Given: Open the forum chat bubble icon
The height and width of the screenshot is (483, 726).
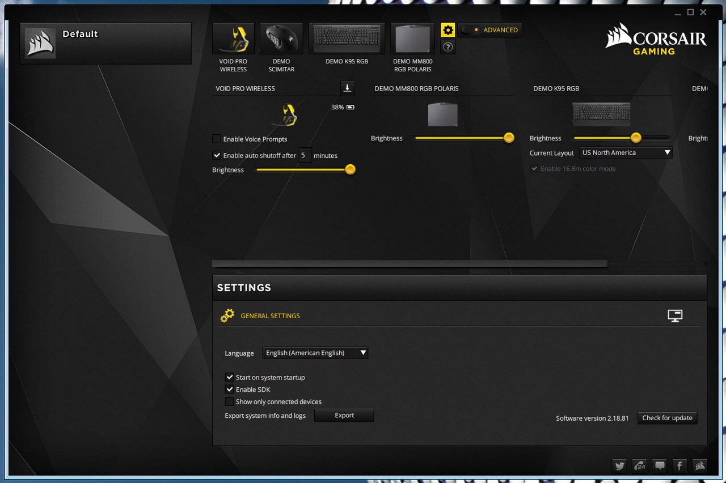Looking at the screenshot, I should click(660, 466).
